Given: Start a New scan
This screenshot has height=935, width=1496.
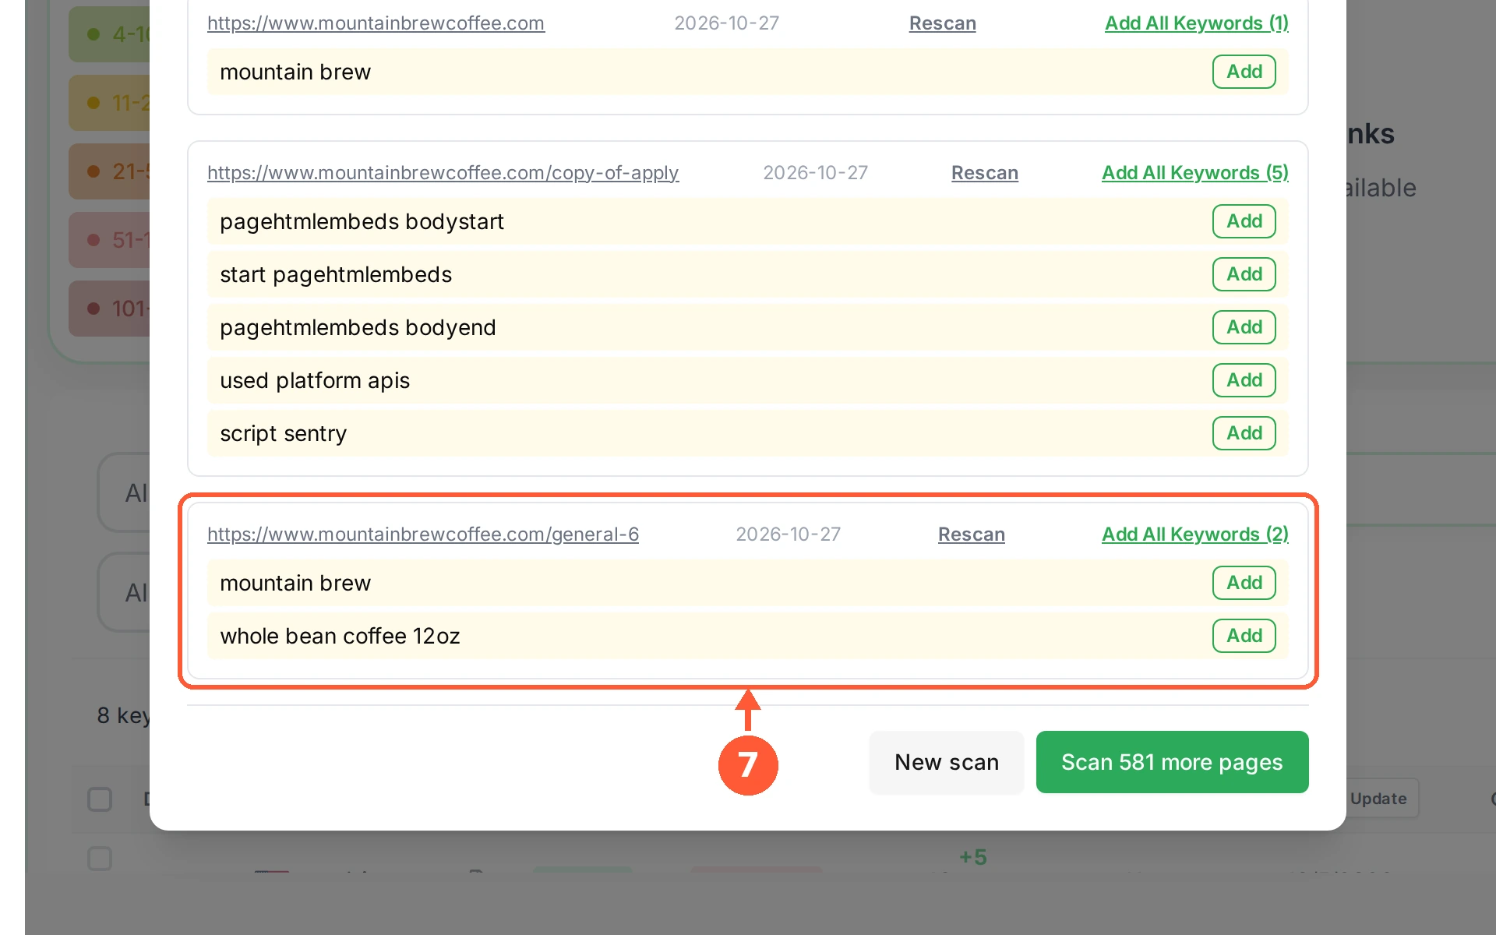Looking at the screenshot, I should [946, 762].
